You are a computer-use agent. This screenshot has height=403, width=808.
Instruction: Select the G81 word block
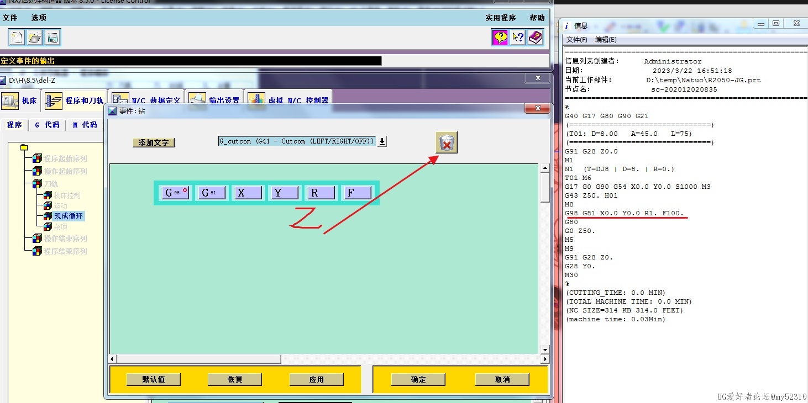[x=212, y=193]
